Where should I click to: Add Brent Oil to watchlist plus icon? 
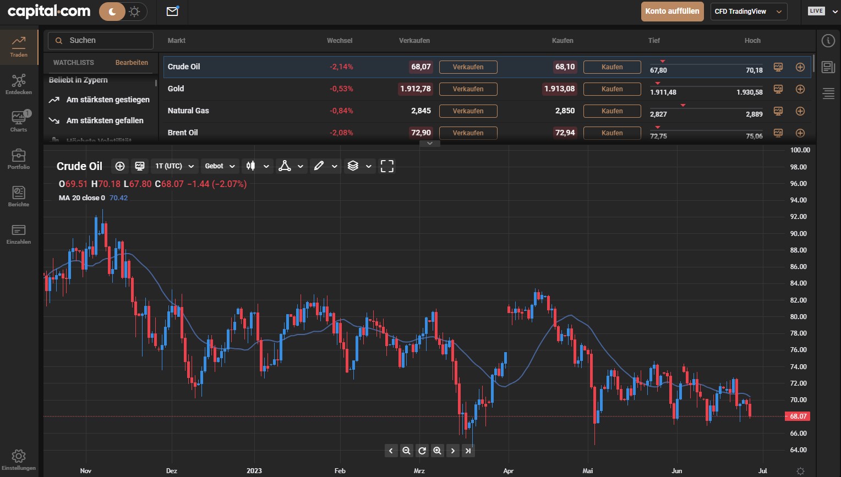point(800,133)
